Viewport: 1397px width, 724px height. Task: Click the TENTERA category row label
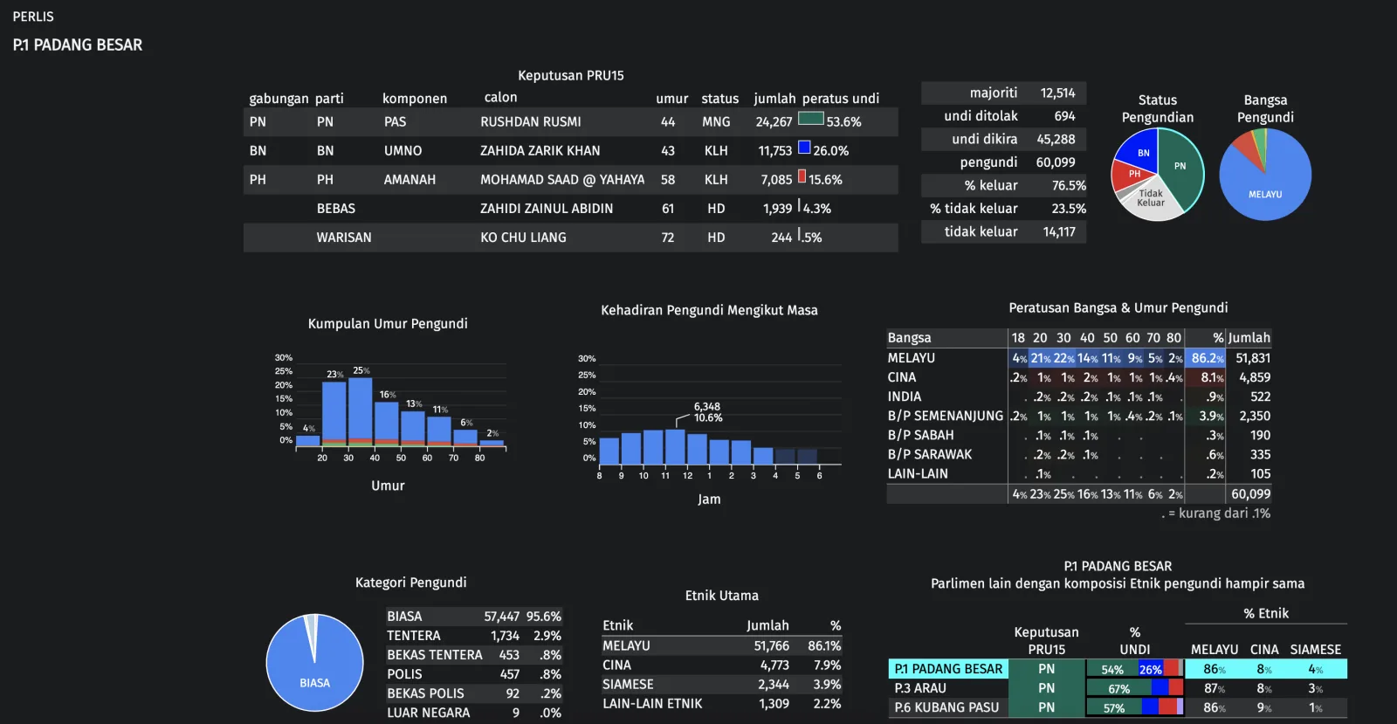pyautogui.click(x=414, y=637)
